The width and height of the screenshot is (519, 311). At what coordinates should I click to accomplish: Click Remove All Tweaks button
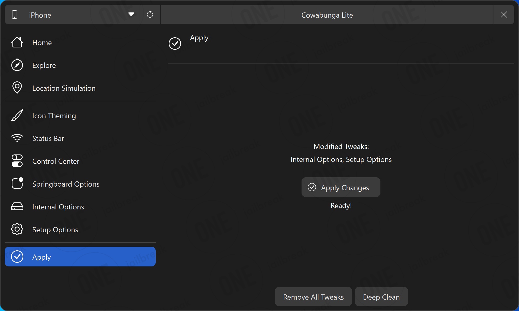(x=313, y=296)
